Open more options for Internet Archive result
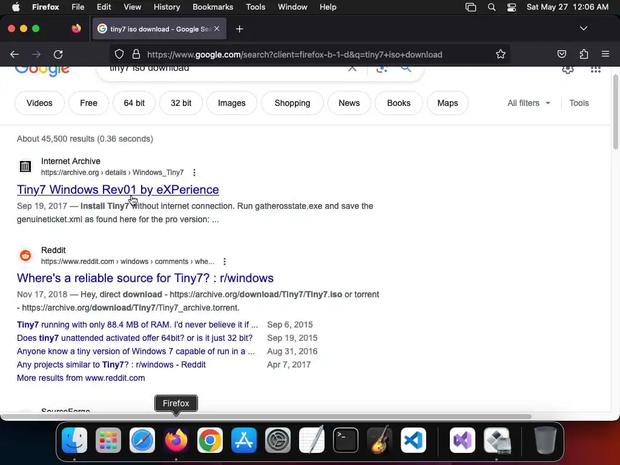The image size is (620, 465). [194, 173]
